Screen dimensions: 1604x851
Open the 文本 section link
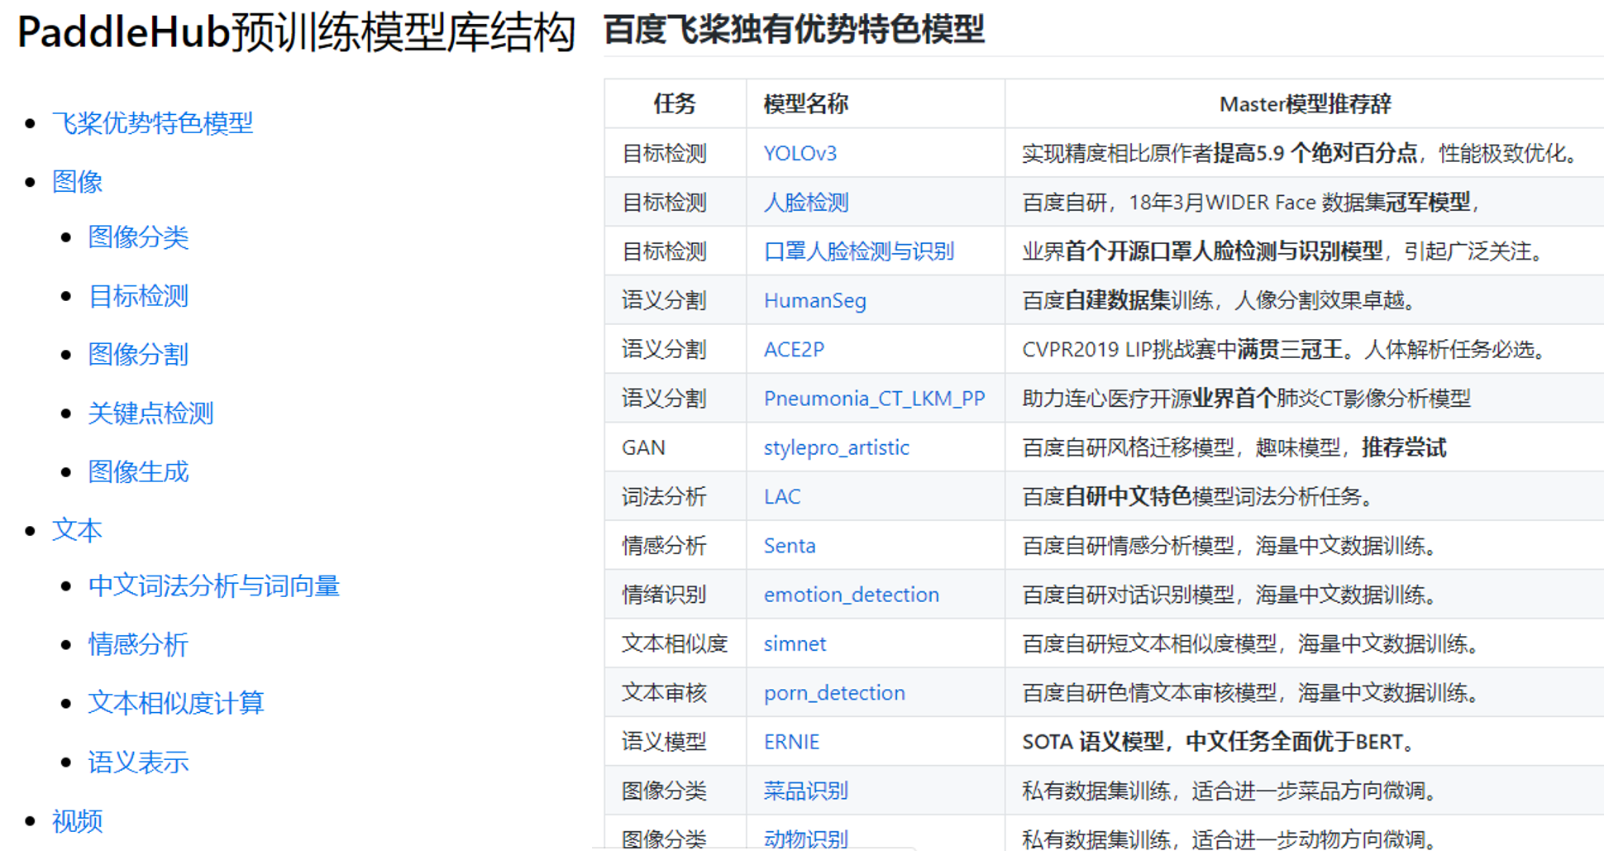[x=77, y=529]
